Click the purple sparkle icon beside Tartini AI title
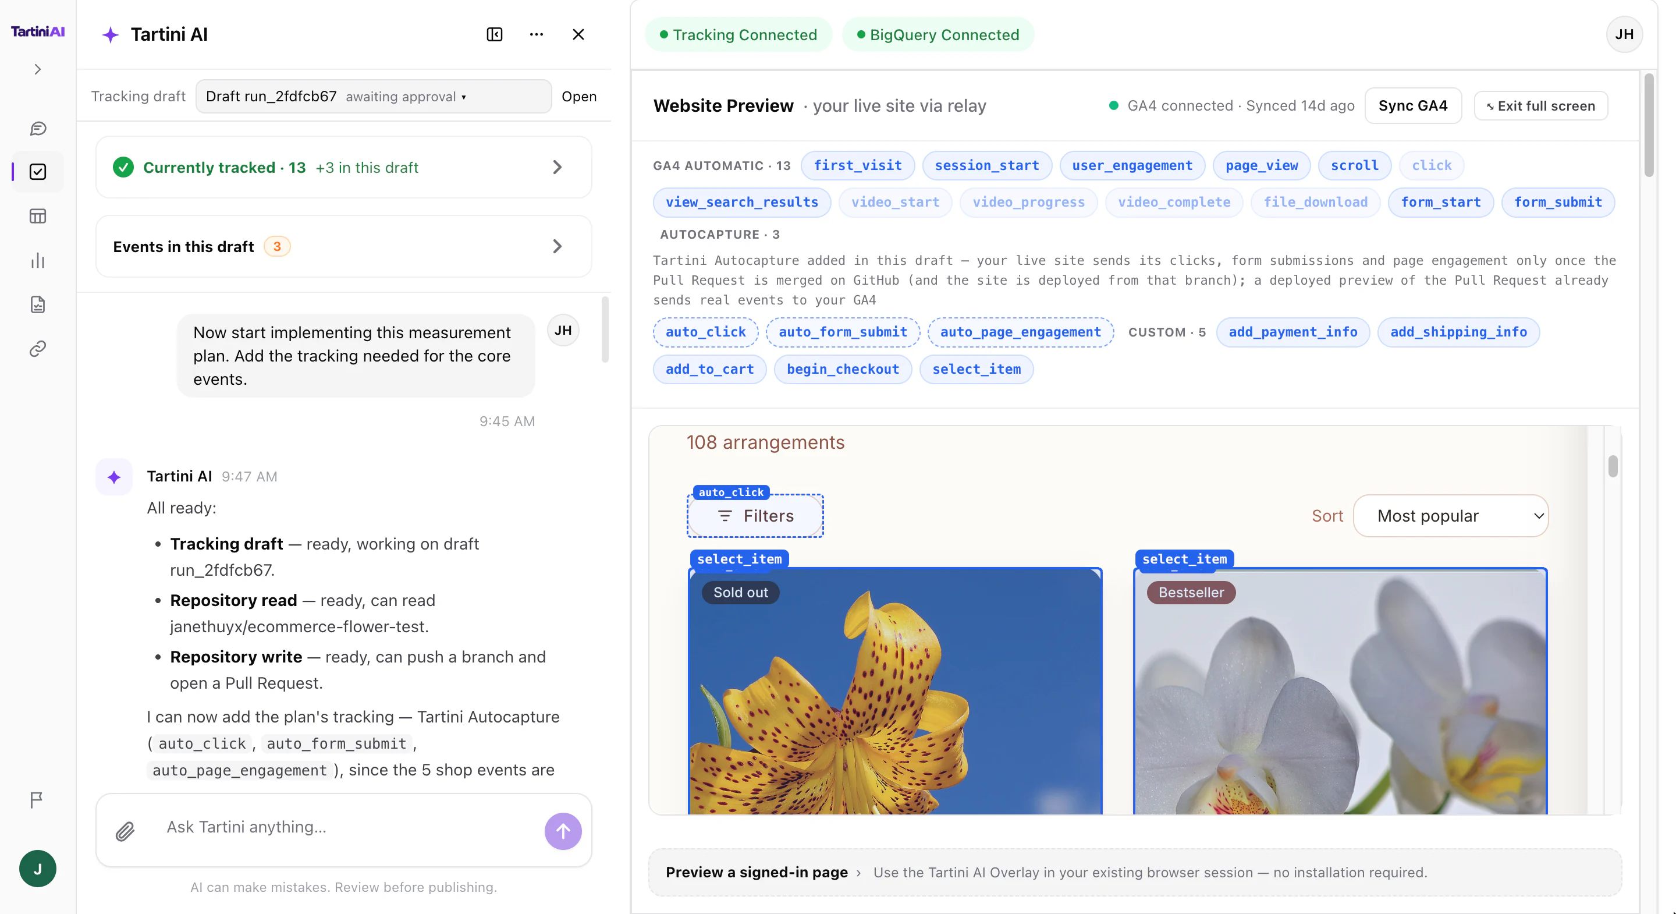 [111, 34]
